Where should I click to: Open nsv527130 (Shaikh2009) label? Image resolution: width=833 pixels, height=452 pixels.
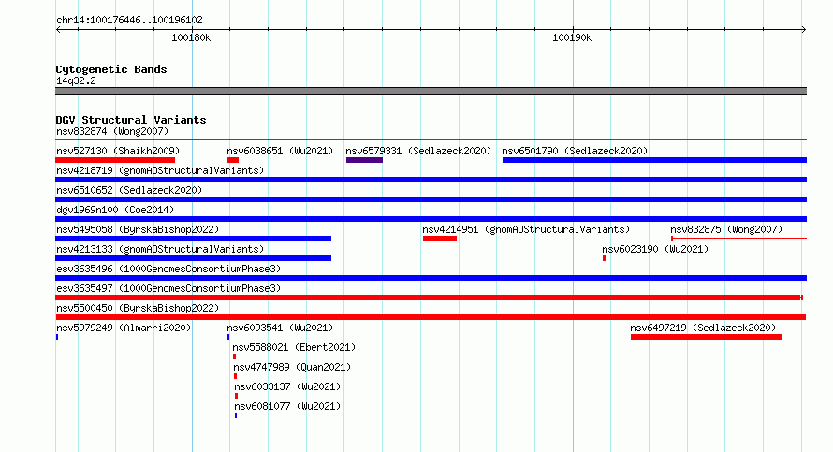tap(118, 151)
